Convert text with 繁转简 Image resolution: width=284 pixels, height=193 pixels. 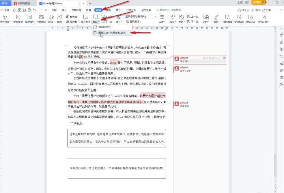click(71, 17)
